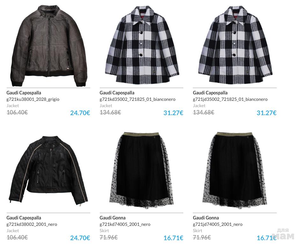299x244 pixels.
Task: Open the grey leather jacket product image
Action: [x=48, y=46]
